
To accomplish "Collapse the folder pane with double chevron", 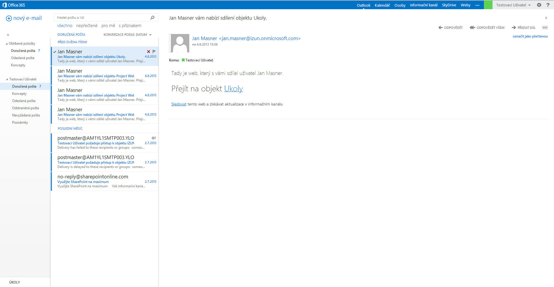I will click(x=8, y=35).
